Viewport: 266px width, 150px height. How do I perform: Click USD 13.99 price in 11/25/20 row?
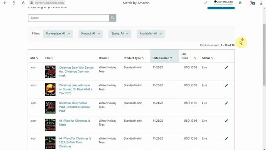point(190,85)
